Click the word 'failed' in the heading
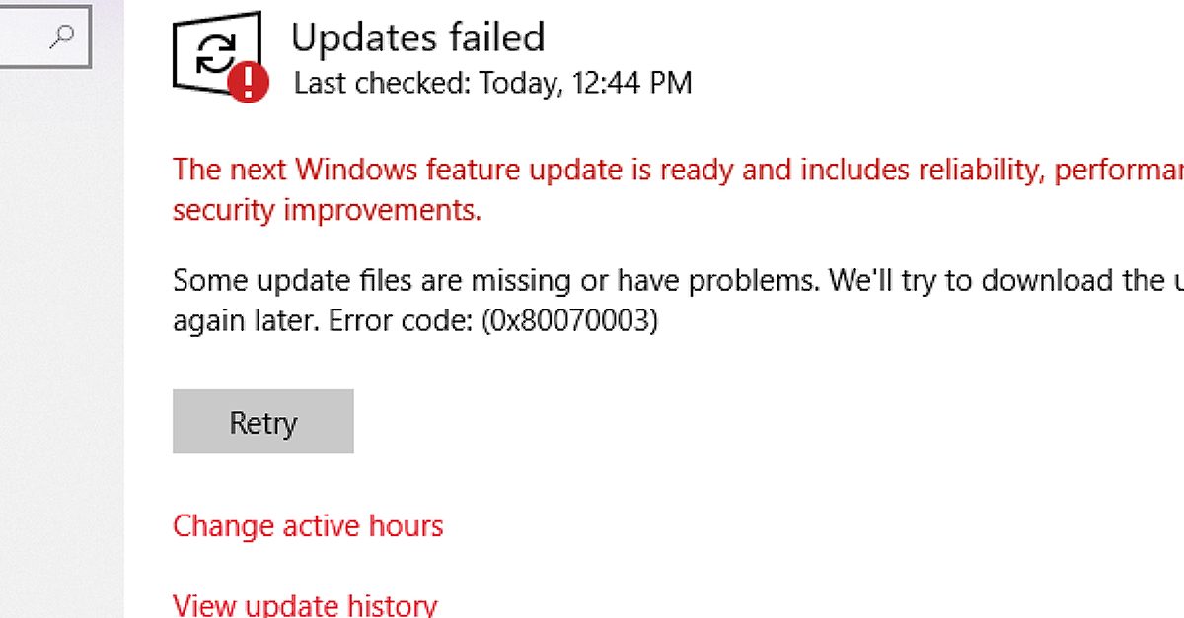 [495, 37]
